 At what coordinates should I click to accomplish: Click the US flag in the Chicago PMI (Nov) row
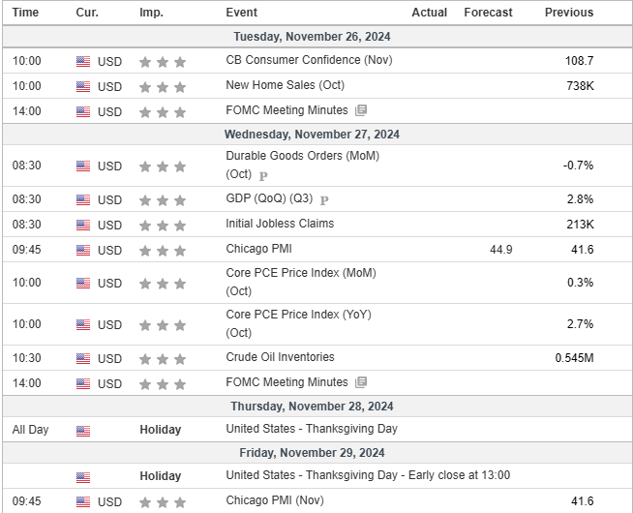point(83,501)
